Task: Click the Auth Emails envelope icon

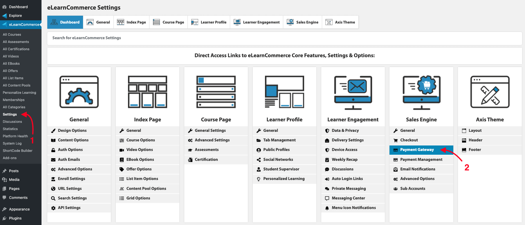Action: pyautogui.click(x=53, y=160)
